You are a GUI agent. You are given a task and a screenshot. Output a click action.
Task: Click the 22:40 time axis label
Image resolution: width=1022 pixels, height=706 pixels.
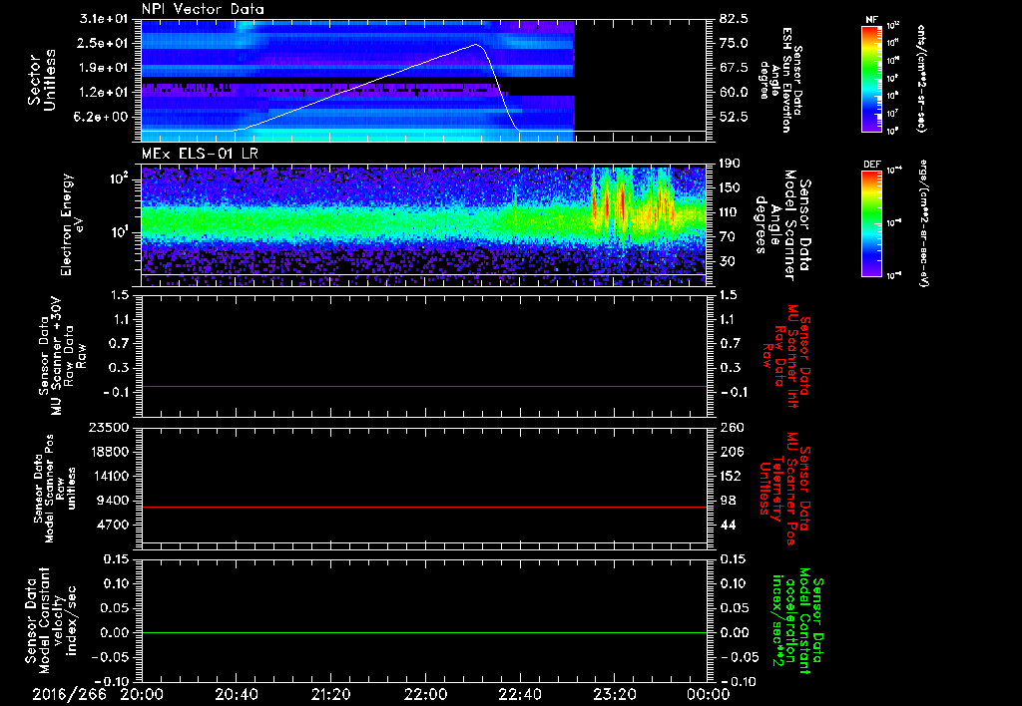[520, 694]
